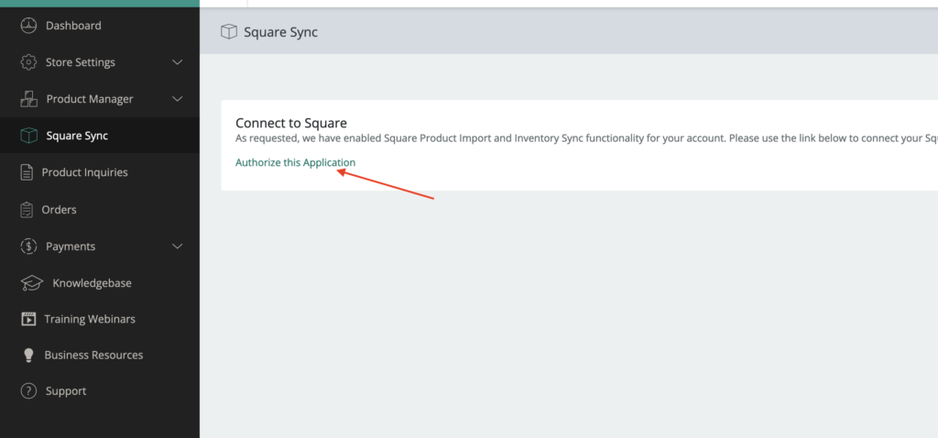Expand the Product Manager submenu chevron
This screenshot has height=438, width=938.
click(178, 99)
